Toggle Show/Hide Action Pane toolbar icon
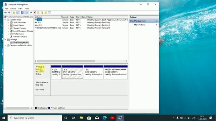 (x=26, y=13)
